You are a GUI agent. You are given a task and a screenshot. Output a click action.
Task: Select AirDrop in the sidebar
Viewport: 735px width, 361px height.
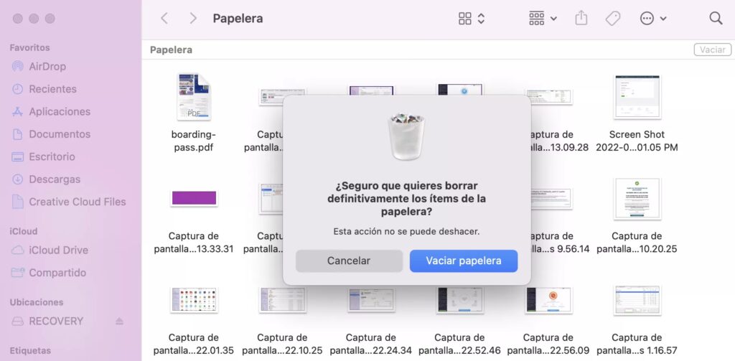click(47, 67)
